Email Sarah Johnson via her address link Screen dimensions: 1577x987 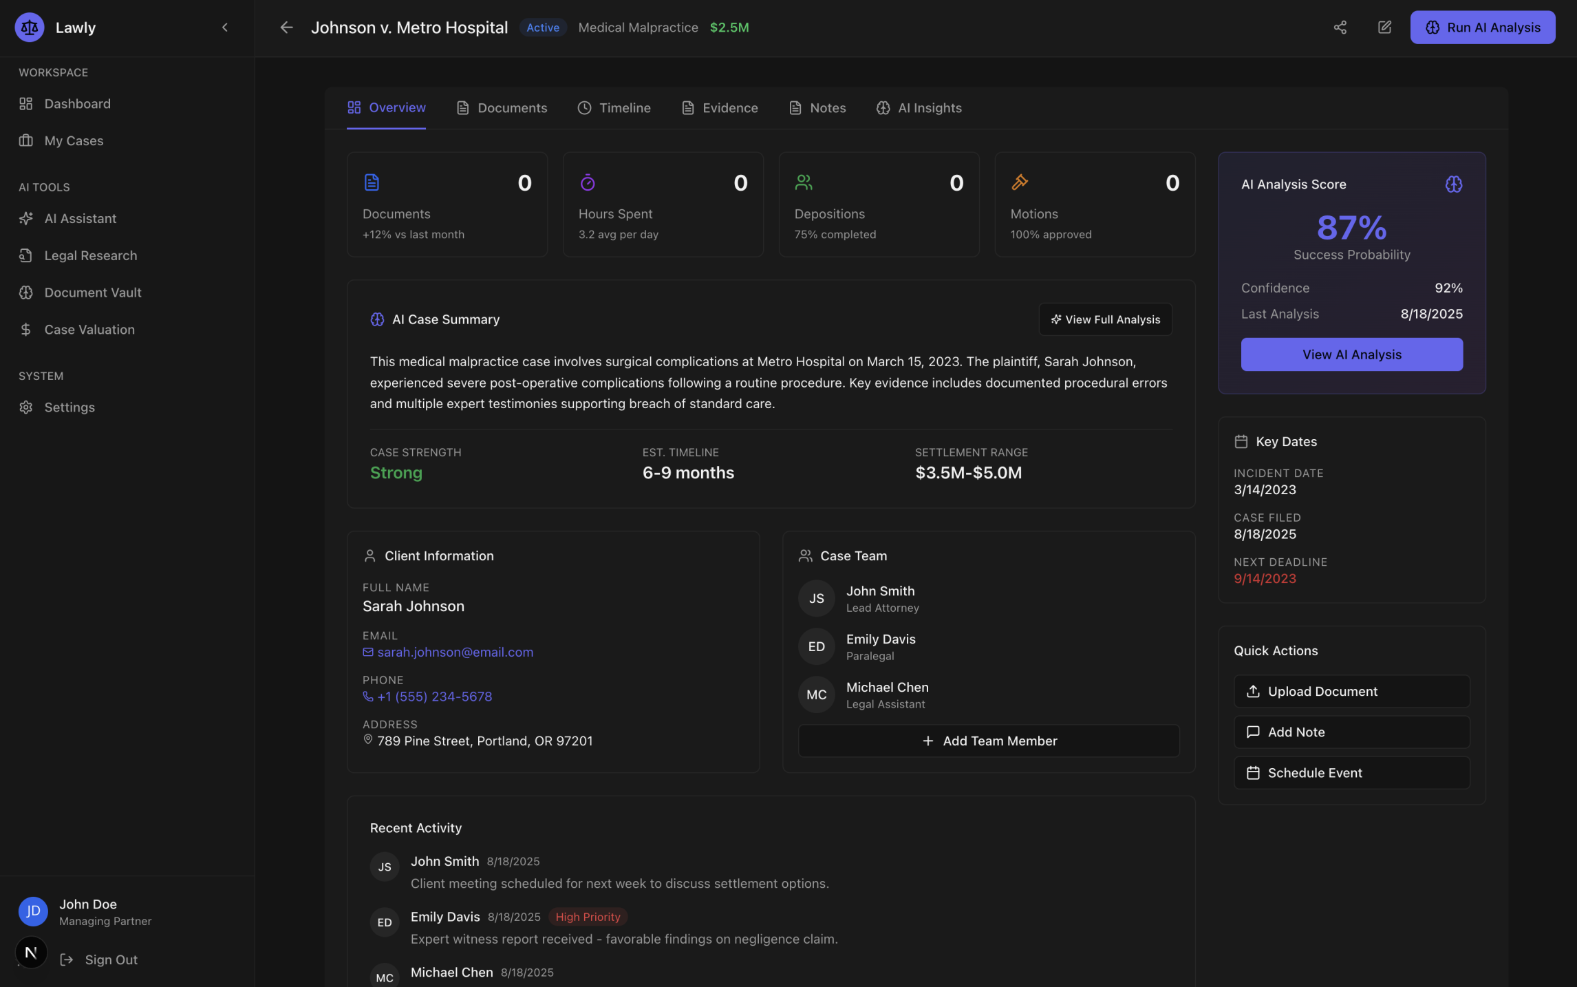455,652
